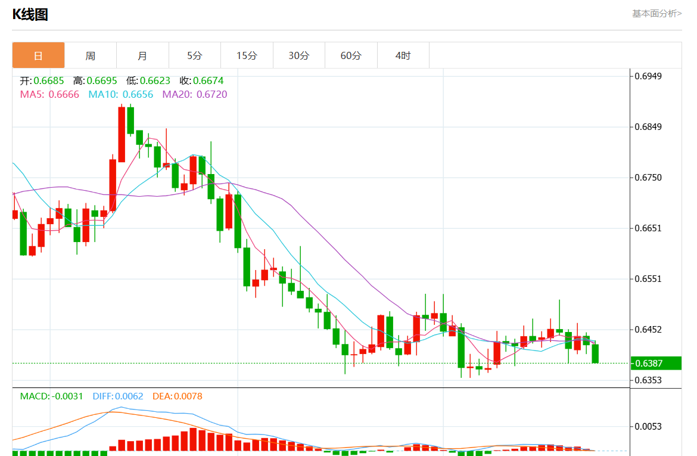Click the 0.6849 price axis label
697x456 pixels.
pos(648,127)
